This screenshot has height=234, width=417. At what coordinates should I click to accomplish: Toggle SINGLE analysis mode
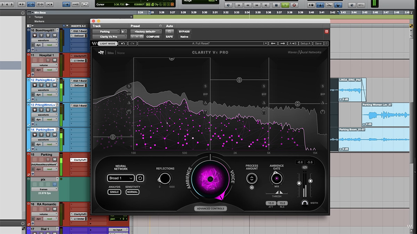click(x=114, y=192)
